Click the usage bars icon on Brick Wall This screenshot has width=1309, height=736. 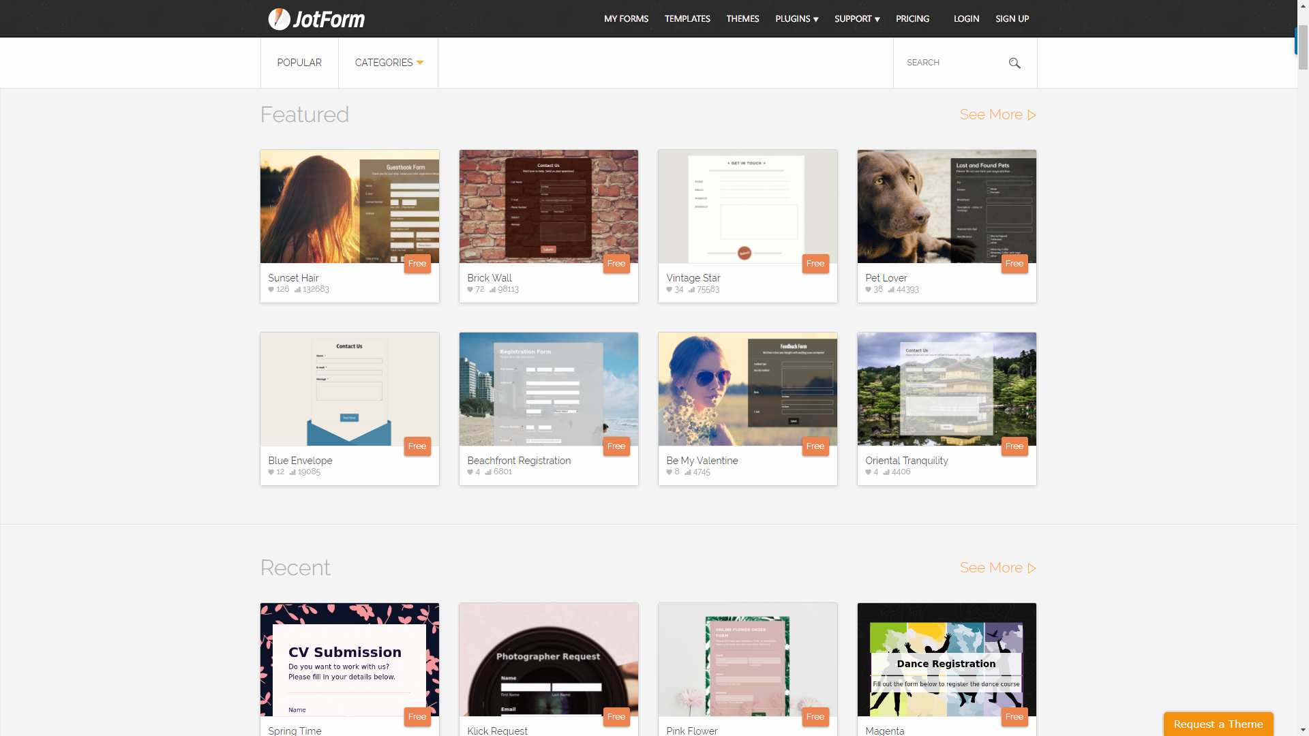click(493, 290)
